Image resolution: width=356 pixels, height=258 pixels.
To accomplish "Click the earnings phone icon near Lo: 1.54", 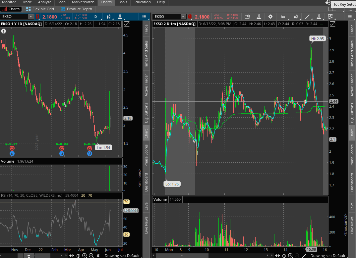I will coord(89,149).
